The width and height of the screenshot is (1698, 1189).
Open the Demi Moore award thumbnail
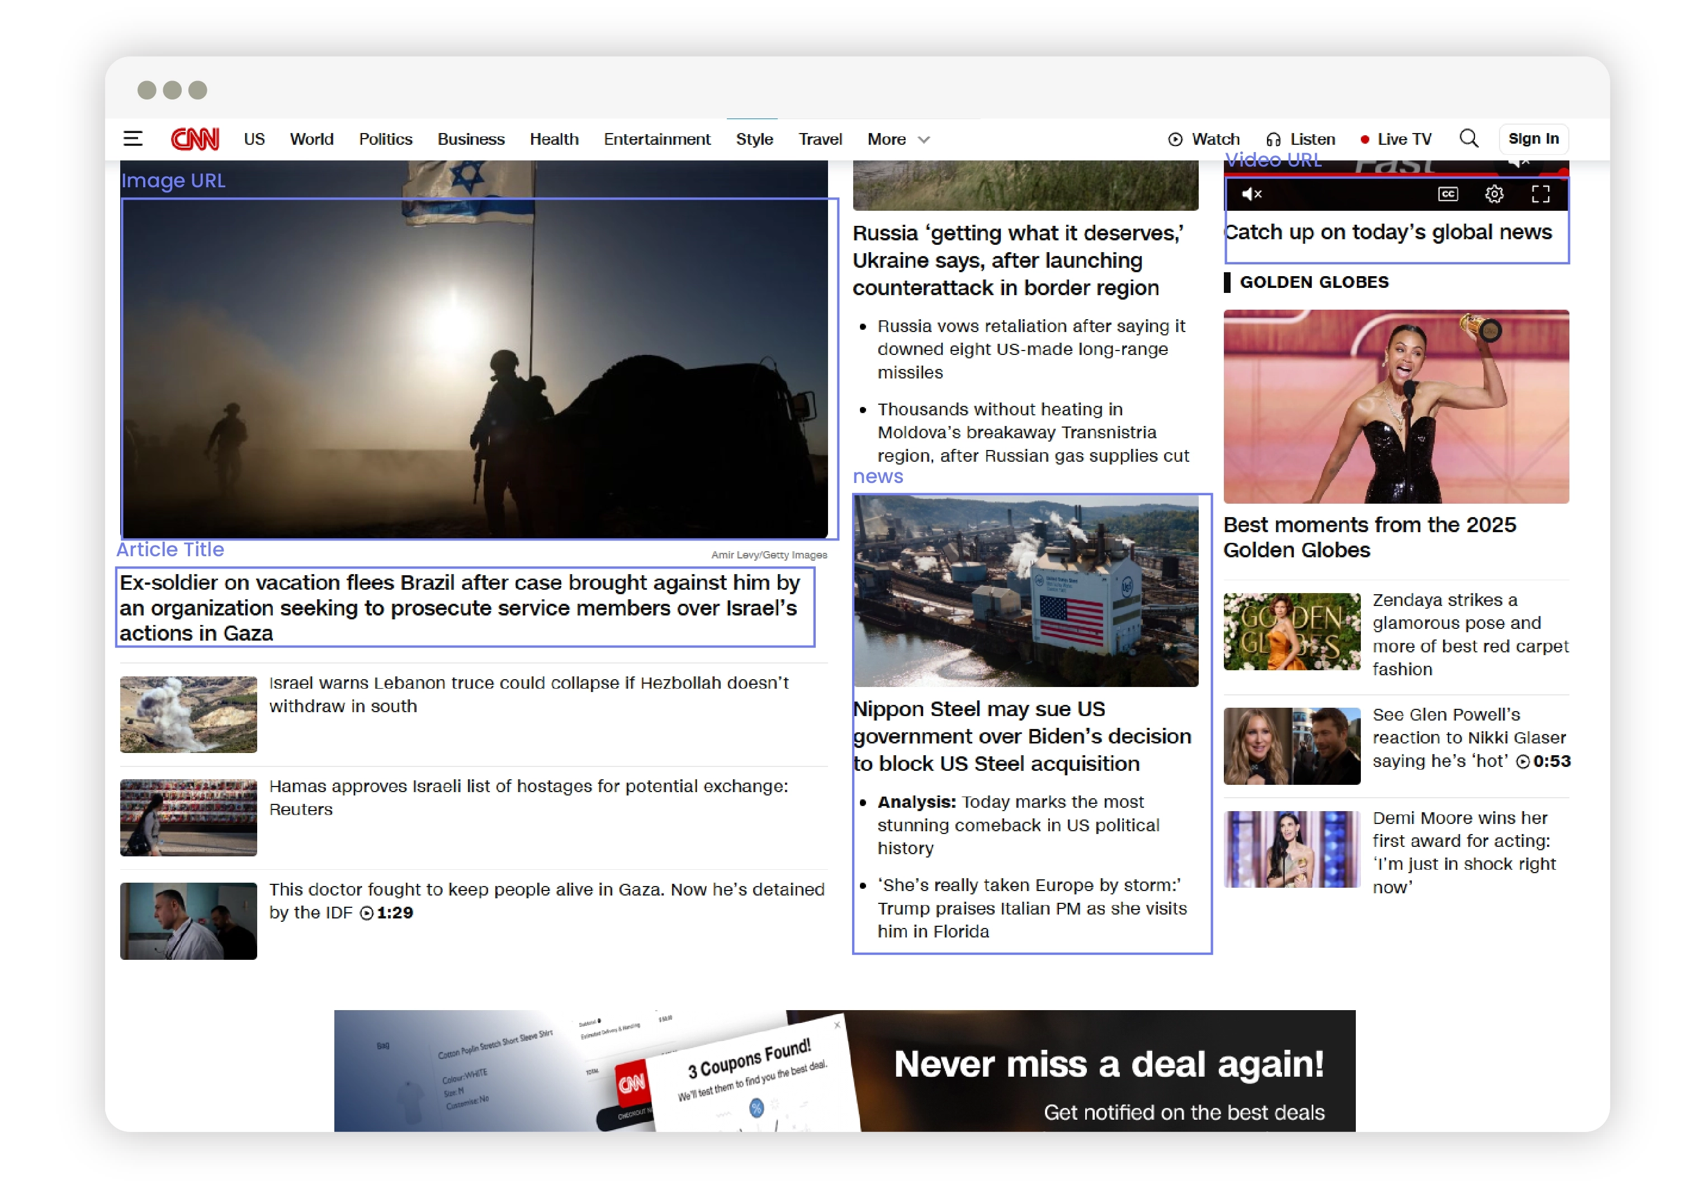tap(1292, 849)
